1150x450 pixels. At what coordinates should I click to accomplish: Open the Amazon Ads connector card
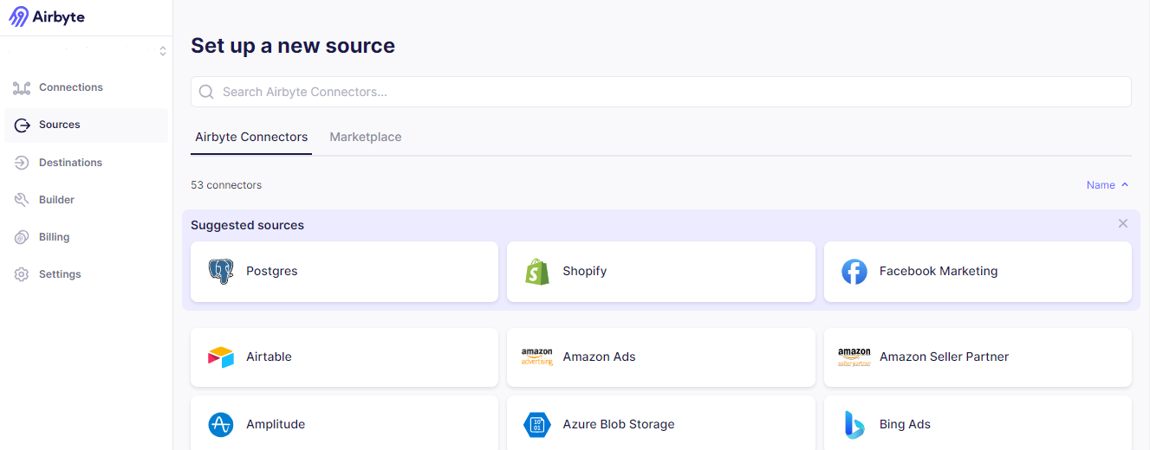pyautogui.click(x=661, y=357)
